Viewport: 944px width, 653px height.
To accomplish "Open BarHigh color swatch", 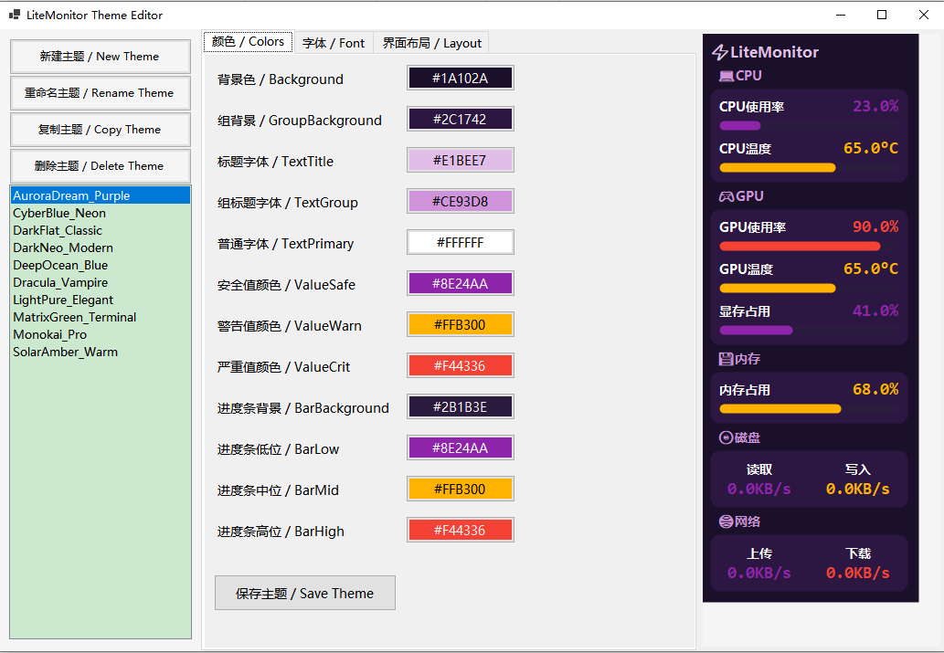I will [461, 531].
